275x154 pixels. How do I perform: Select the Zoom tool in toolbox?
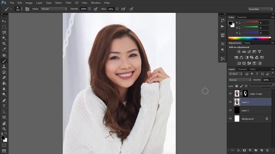click(4, 129)
